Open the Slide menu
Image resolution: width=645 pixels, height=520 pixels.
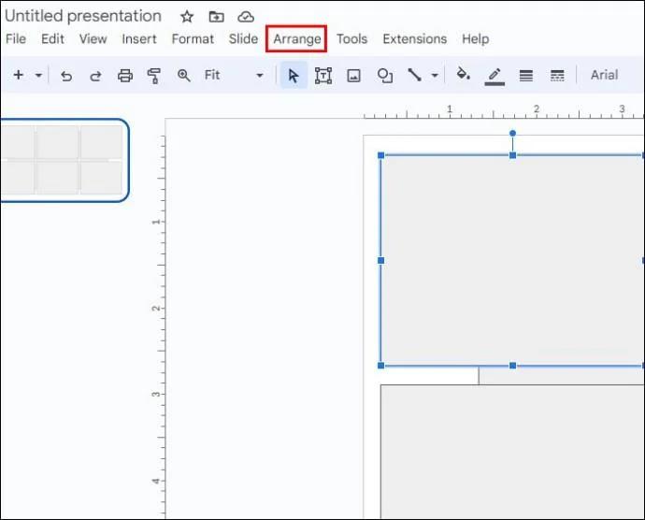point(243,39)
